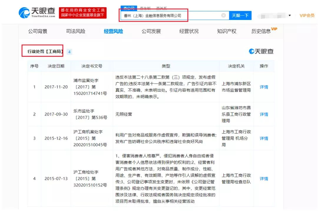Switch to the 经营状况 tab
Viewport: 318px width, 211px height.
[x=189, y=31]
